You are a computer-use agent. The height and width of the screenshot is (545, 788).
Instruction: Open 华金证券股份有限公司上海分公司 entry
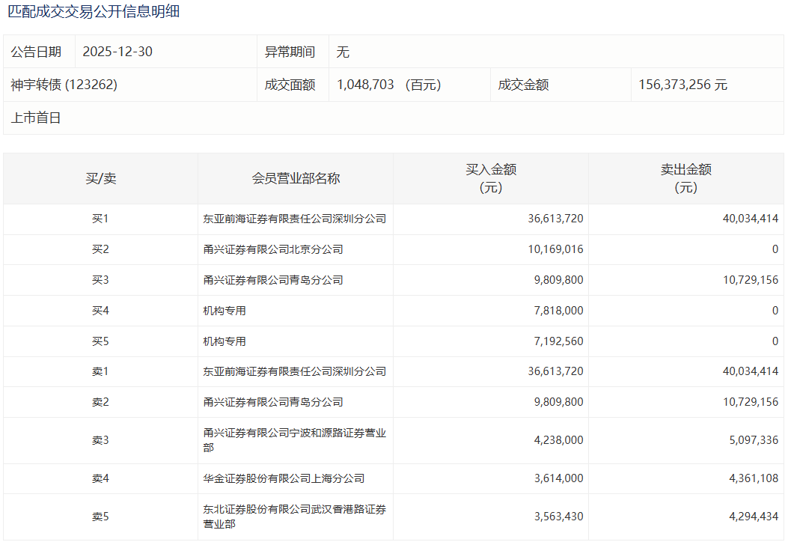284,478
